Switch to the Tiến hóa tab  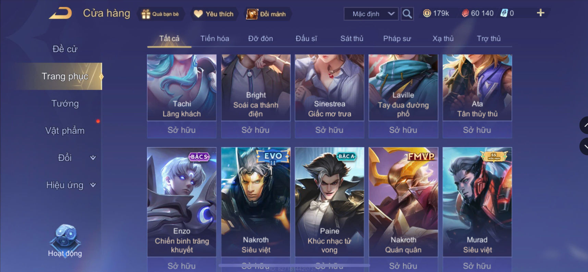coord(215,38)
